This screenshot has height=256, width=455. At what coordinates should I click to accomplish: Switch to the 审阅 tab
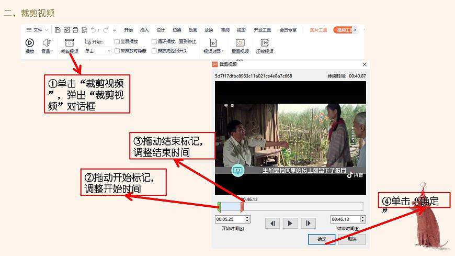point(225,30)
